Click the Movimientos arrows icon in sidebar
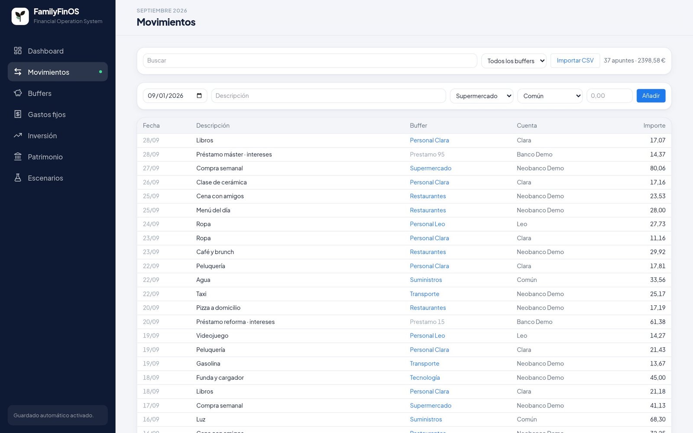This screenshot has width=693, height=433. click(18, 72)
